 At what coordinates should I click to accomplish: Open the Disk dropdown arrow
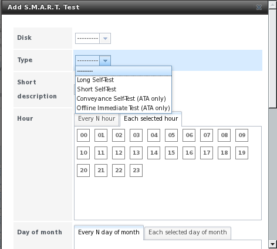(105, 39)
